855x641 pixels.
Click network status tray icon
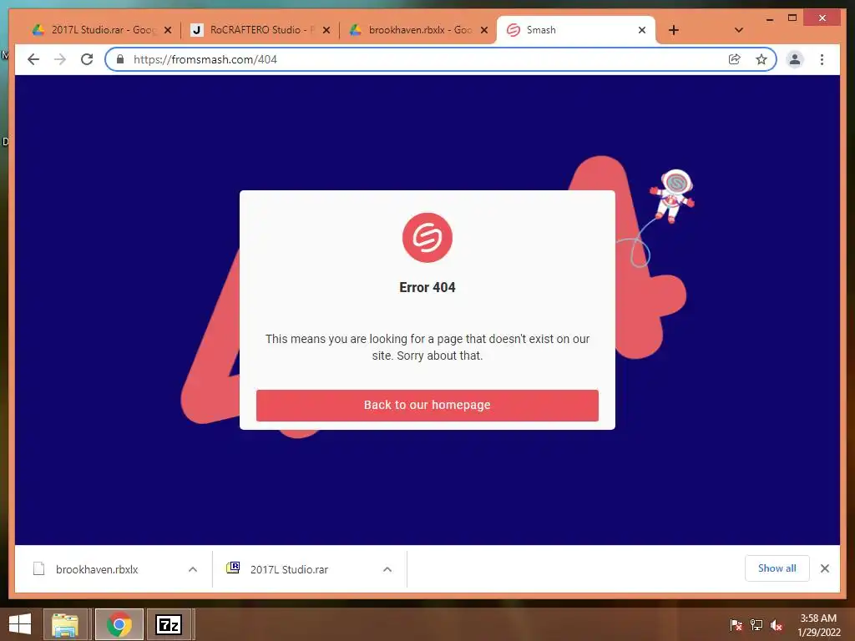click(756, 624)
